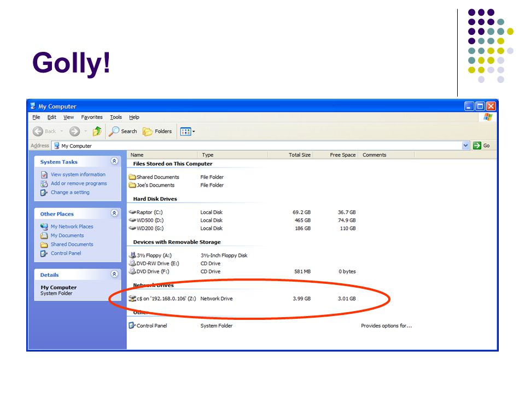525x393 pixels.
Task: Open the Search pane
Action: click(x=123, y=132)
